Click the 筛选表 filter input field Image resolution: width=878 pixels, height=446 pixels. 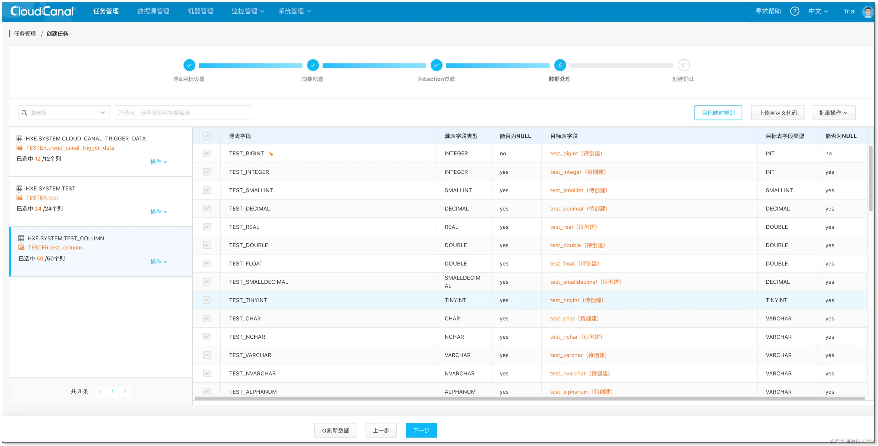[183, 113]
